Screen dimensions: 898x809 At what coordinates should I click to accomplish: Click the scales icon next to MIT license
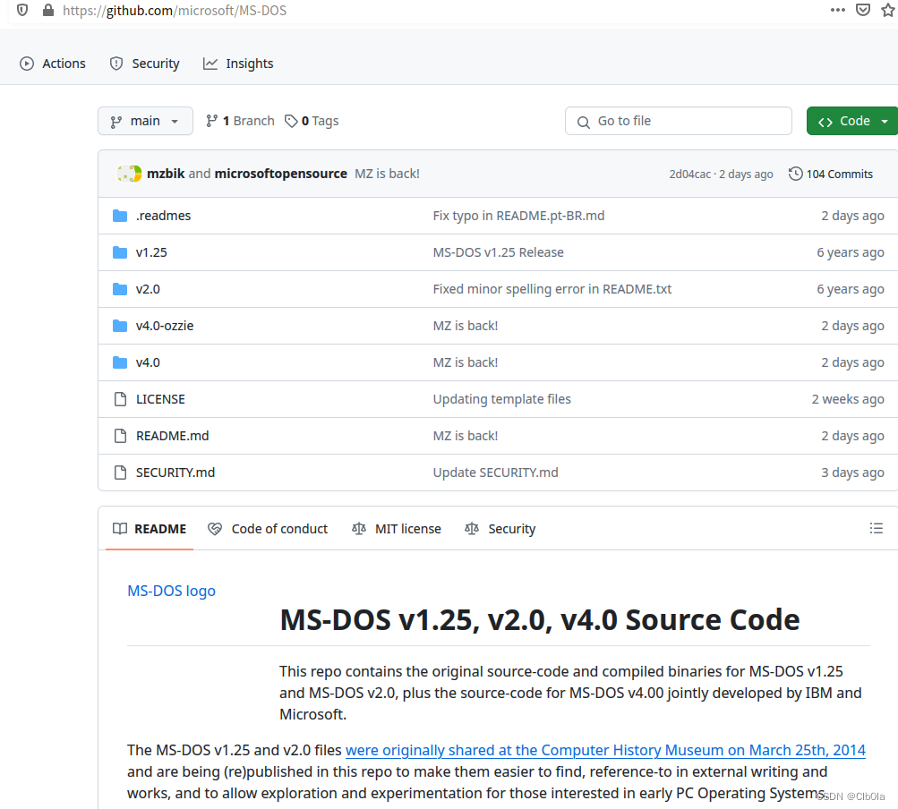358,528
